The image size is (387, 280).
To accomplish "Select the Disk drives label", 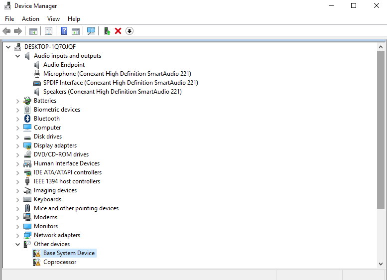I will click(x=48, y=137).
